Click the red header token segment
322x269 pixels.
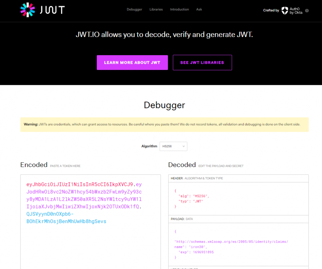[80, 185]
